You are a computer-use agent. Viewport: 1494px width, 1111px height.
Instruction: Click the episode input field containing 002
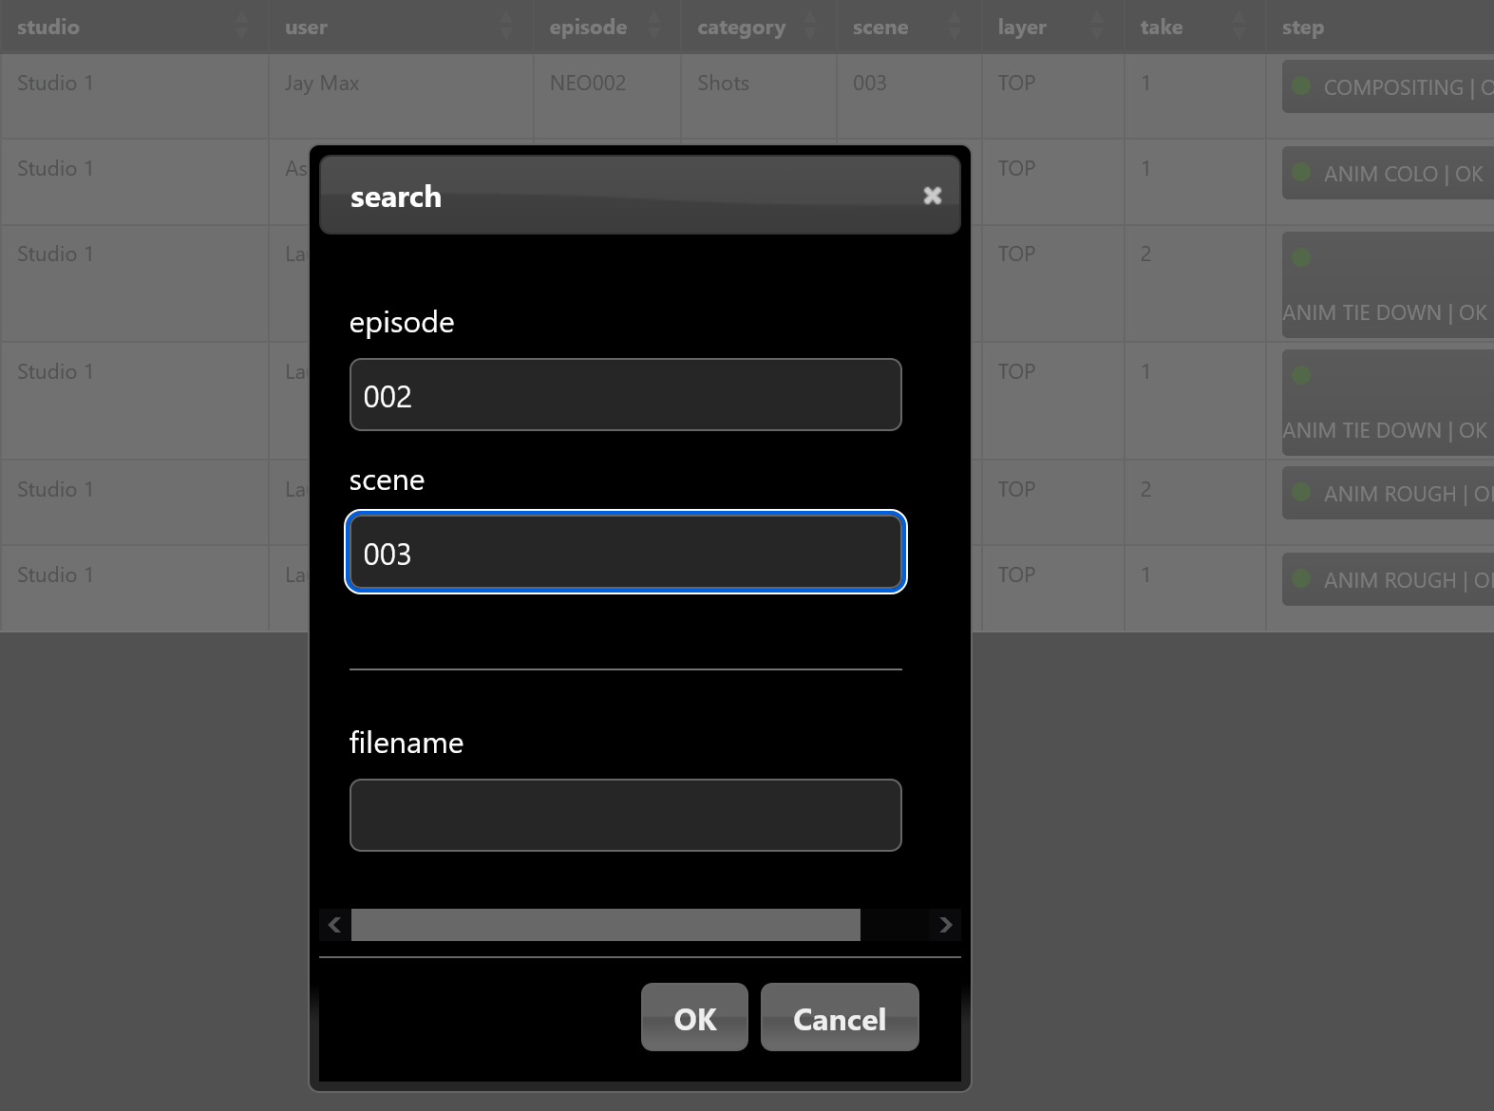[625, 395]
